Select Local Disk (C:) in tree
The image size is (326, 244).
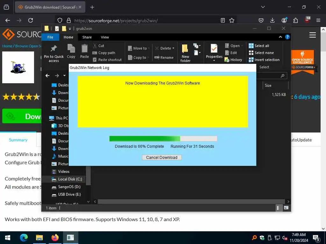[67, 179]
